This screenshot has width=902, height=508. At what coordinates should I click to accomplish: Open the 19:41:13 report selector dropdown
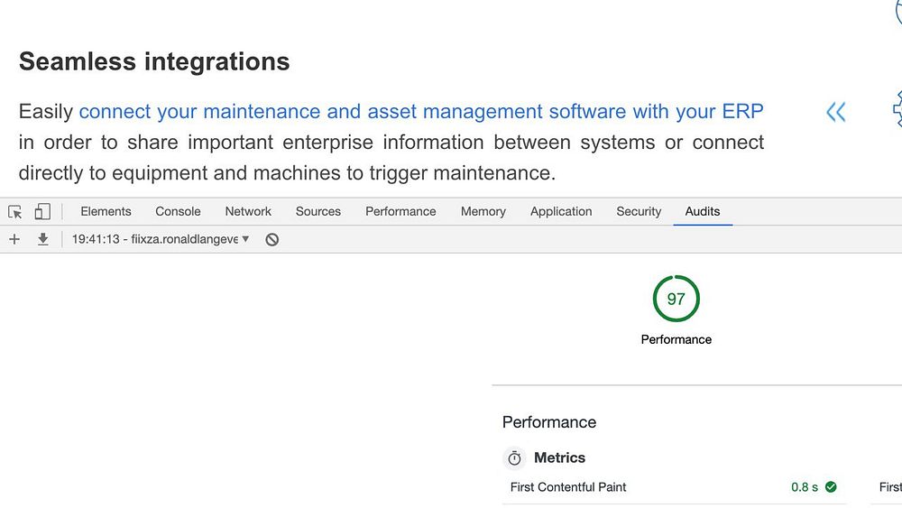click(x=161, y=240)
